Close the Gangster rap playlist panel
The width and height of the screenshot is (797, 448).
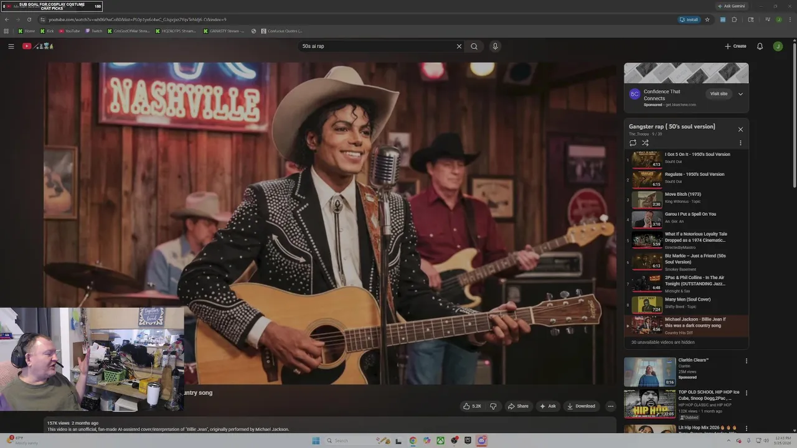click(740, 129)
